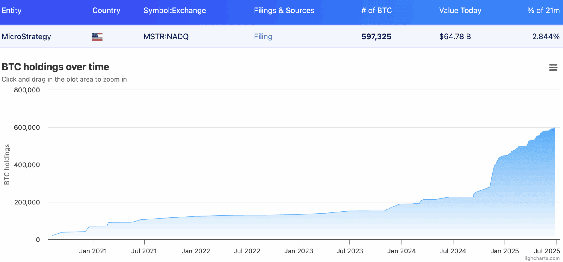Click the MSTR:NADQ ticker symbol
Viewport: 563px width, 262px height.
tap(166, 37)
